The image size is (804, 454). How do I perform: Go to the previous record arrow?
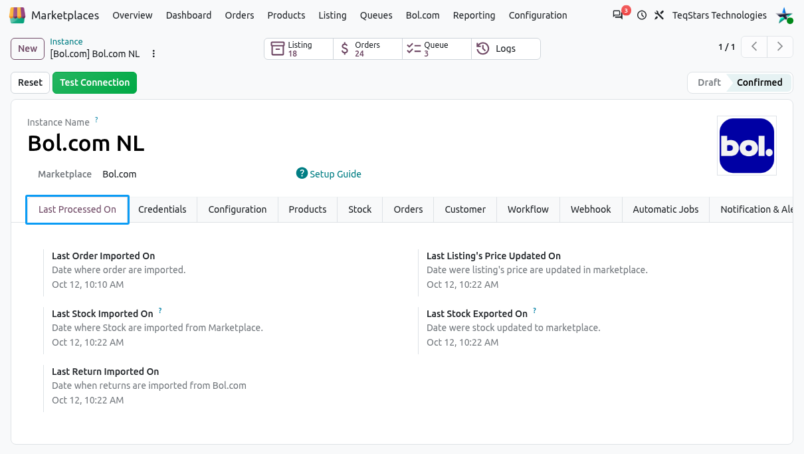pyautogui.click(x=754, y=47)
